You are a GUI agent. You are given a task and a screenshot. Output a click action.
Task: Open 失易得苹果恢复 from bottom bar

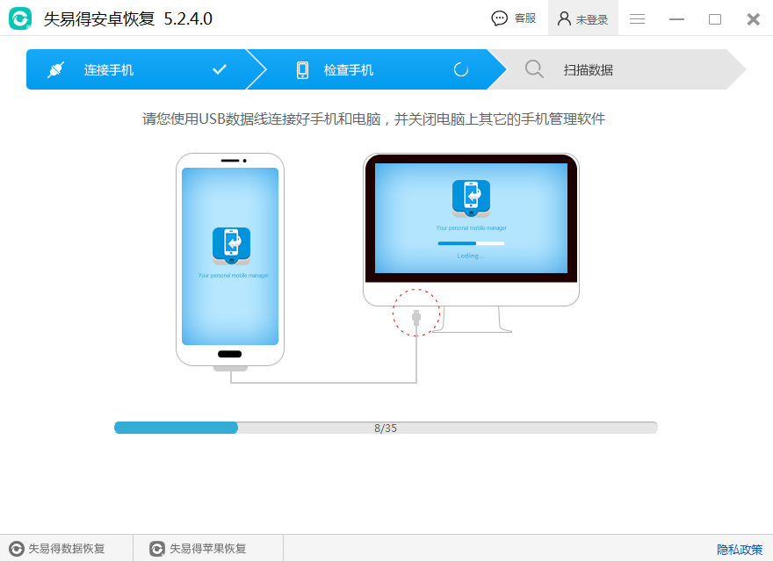click(x=208, y=548)
